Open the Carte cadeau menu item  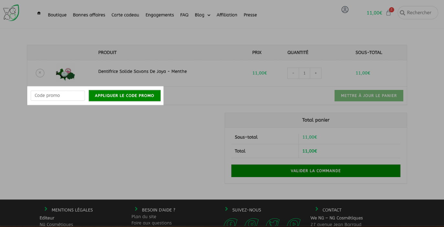point(125,15)
